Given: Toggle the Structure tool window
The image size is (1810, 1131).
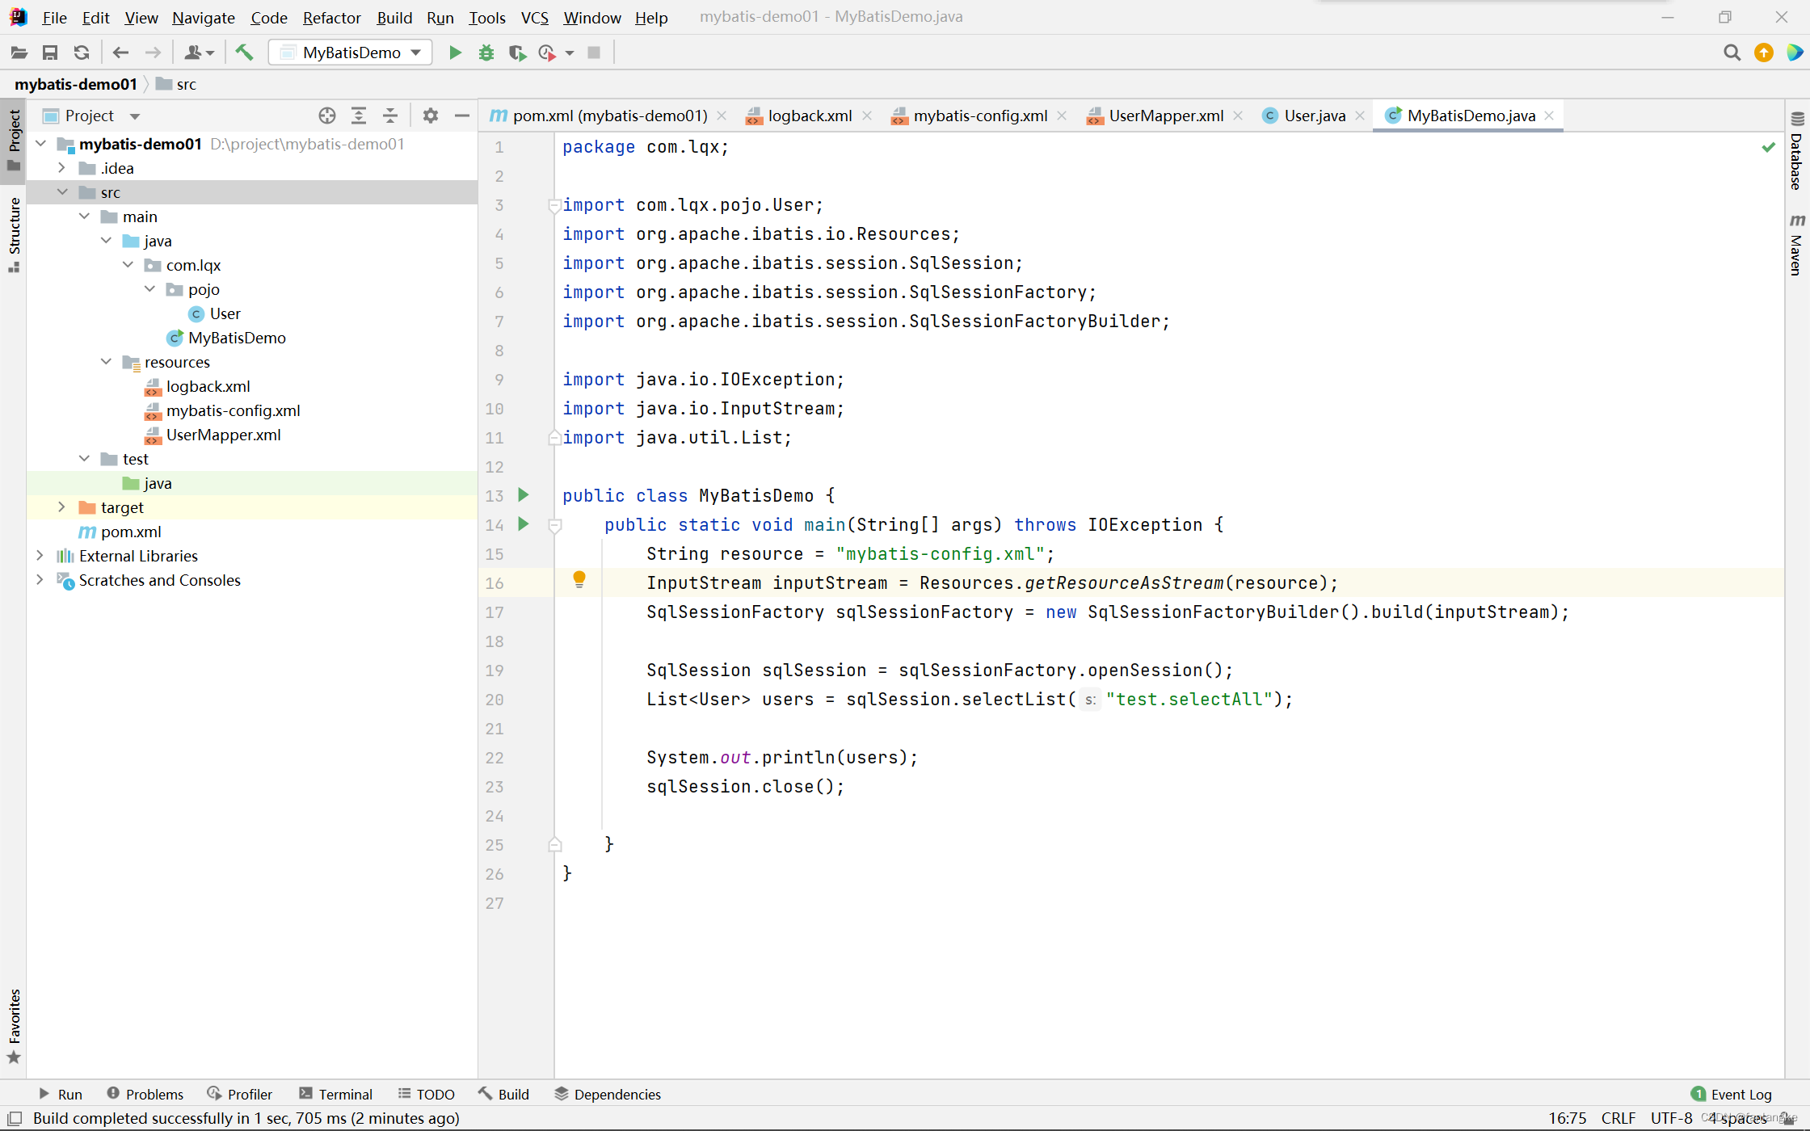Looking at the screenshot, I should (14, 233).
